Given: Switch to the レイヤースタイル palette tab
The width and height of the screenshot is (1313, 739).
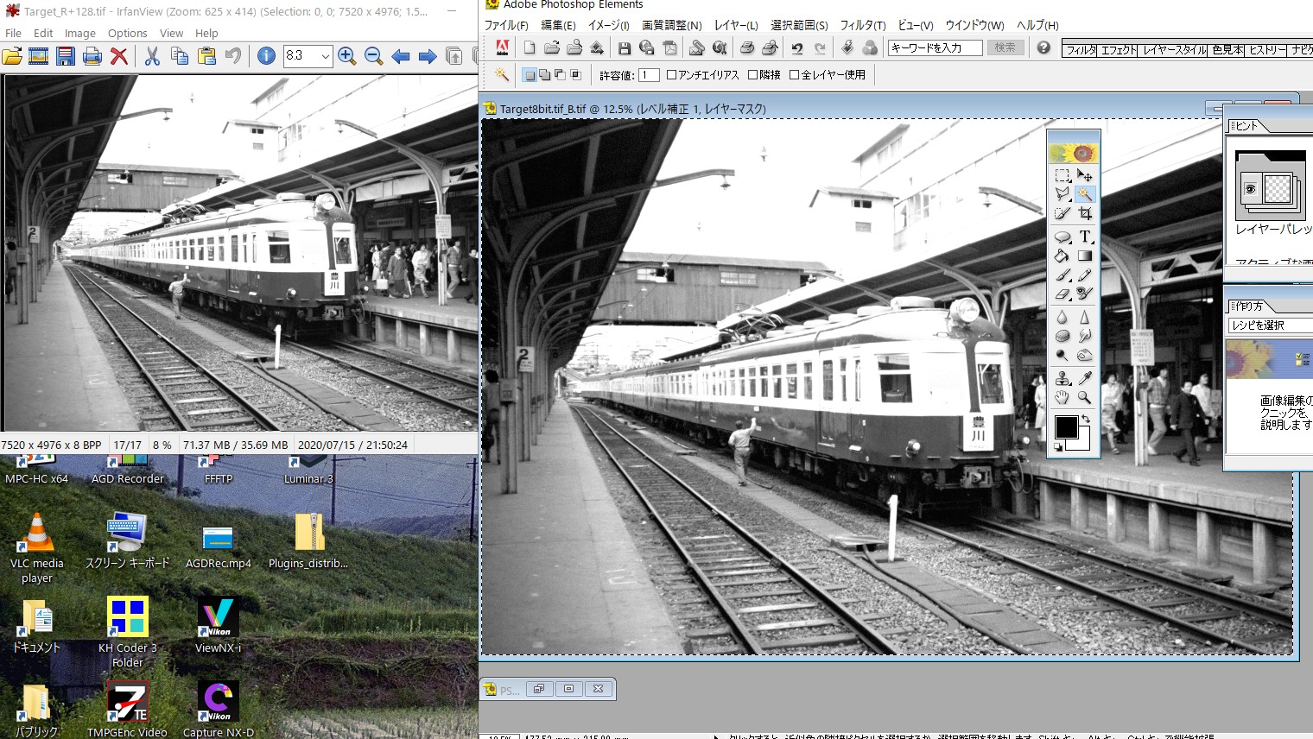Looking at the screenshot, I should 1175,50.
